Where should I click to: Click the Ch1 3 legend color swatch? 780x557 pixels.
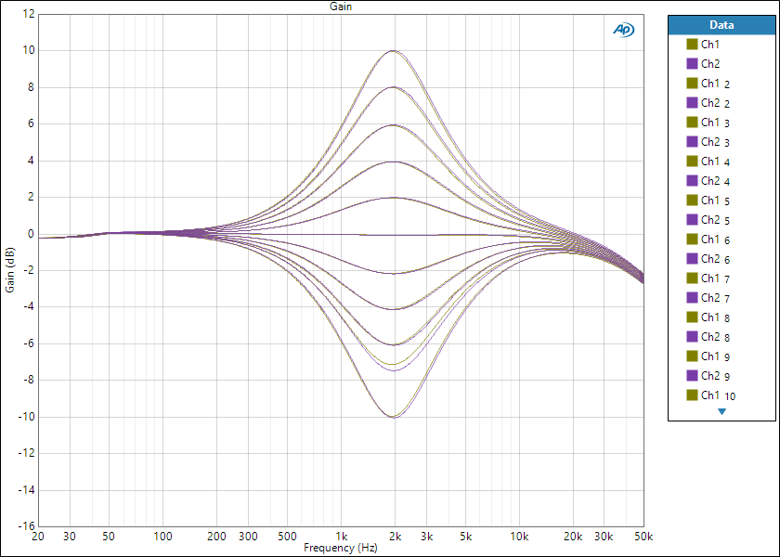692,123
